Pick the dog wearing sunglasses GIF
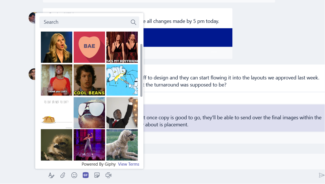 click(122, 145)
